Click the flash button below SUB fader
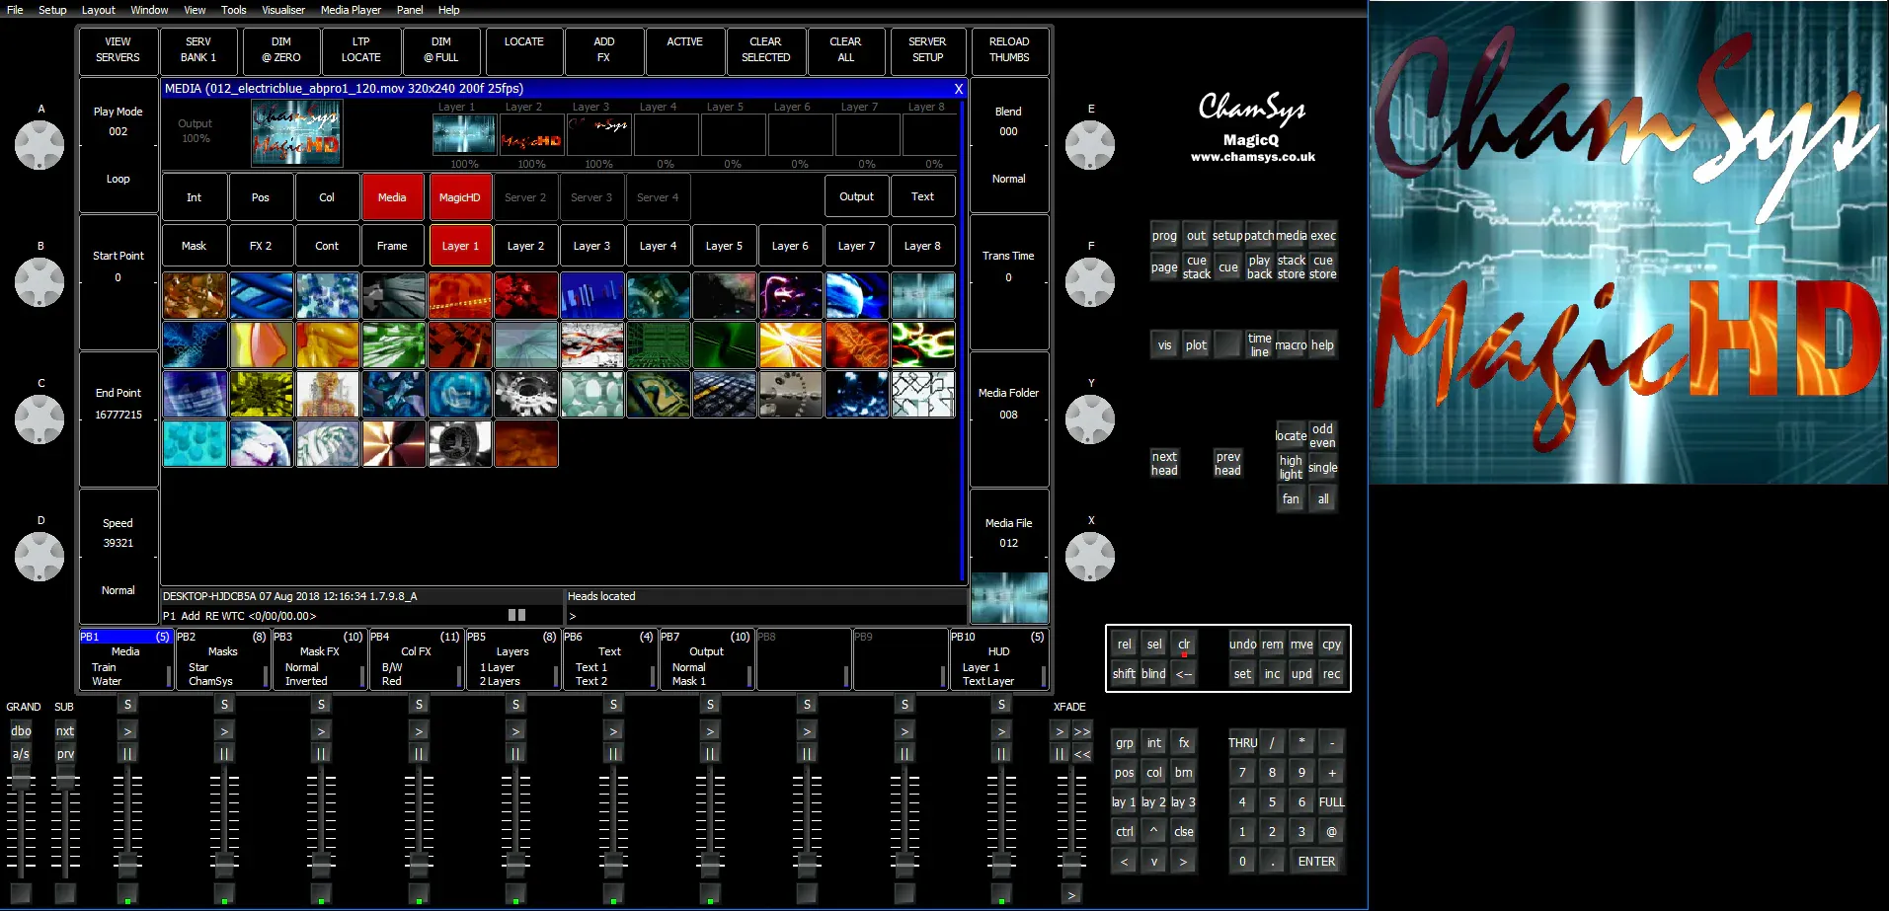This screenshot has width=1889, height=911. pos(65,893)
